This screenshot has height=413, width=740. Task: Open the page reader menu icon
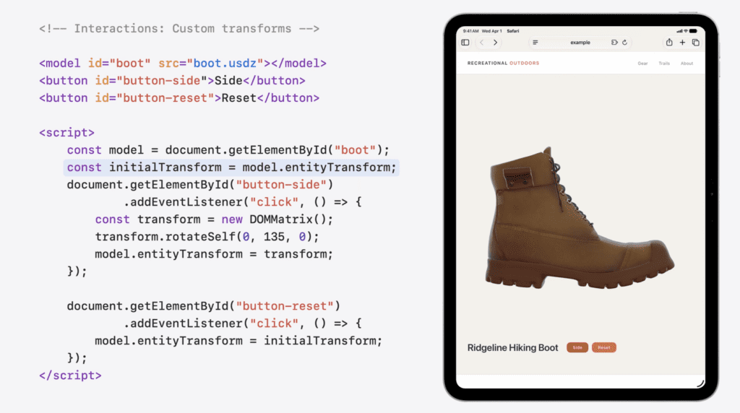(x=535, y=43)
